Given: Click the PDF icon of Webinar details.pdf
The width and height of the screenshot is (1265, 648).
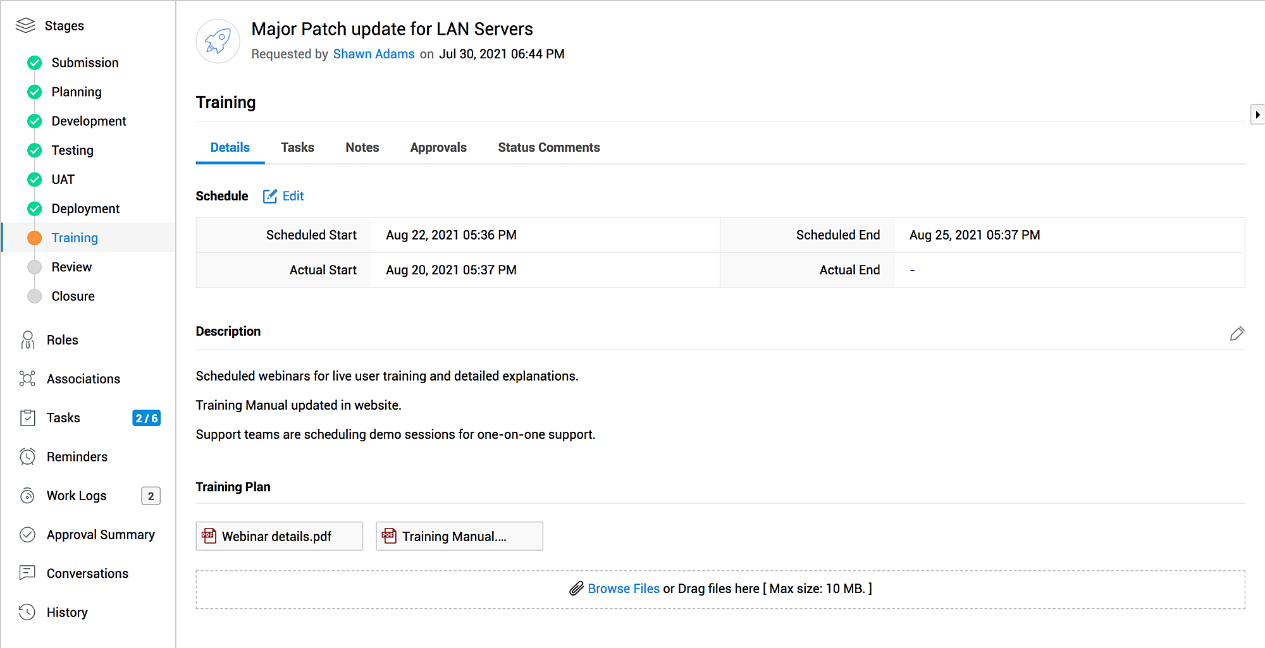Looking at the screenshot, I should coord(209,536).
